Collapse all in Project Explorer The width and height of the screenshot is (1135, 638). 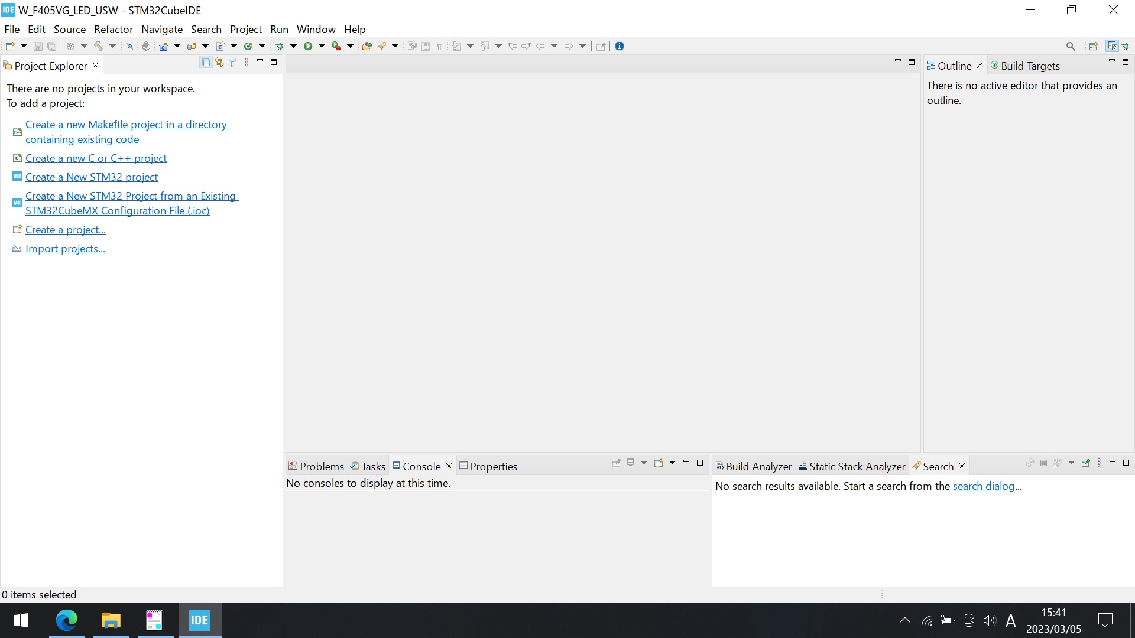point(206,62)
